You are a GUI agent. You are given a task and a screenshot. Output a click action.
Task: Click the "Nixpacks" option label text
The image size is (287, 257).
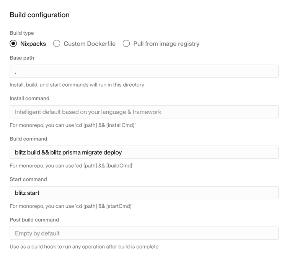[x=33, y=44]
